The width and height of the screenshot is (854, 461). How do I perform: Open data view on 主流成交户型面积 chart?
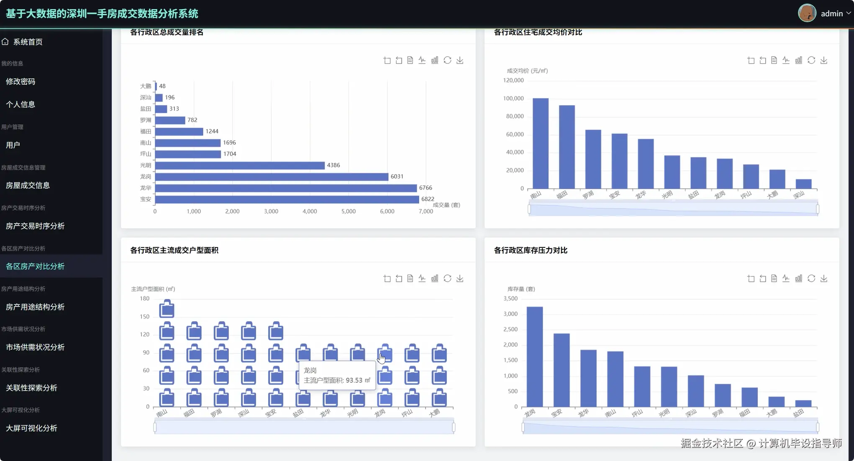click(x=410, y=278)
